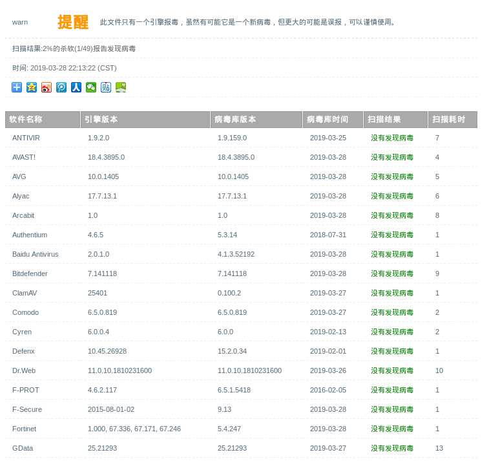Click the green landscape share icon

click(121, 87)
